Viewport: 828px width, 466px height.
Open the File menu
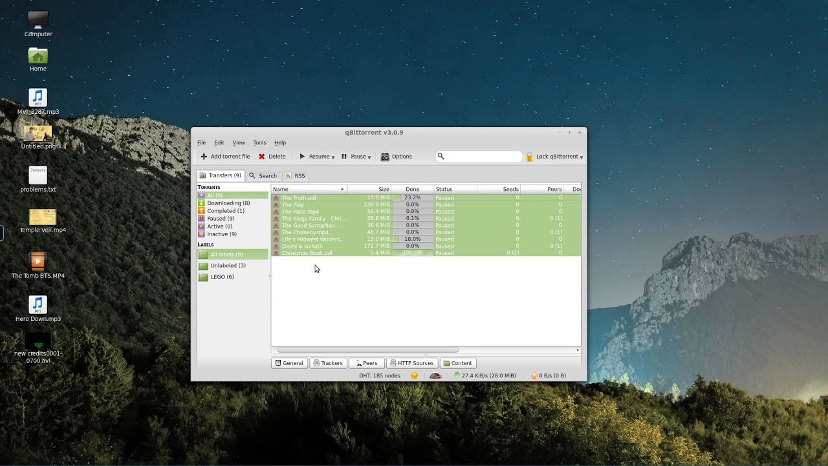pyautogui.click(x=201, y=143)
